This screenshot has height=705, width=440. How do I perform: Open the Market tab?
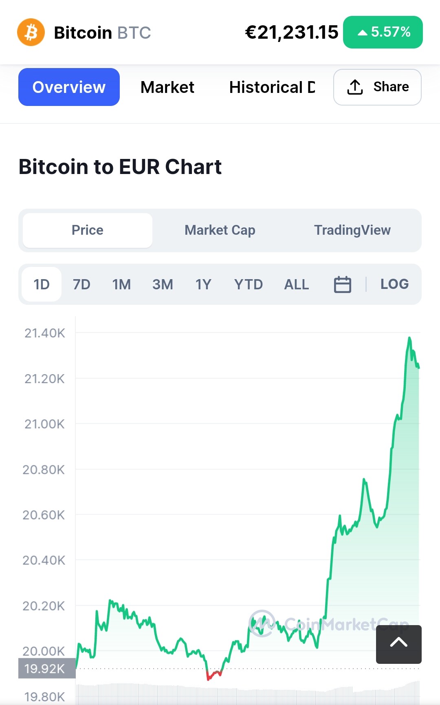click(x=167, y=87)
